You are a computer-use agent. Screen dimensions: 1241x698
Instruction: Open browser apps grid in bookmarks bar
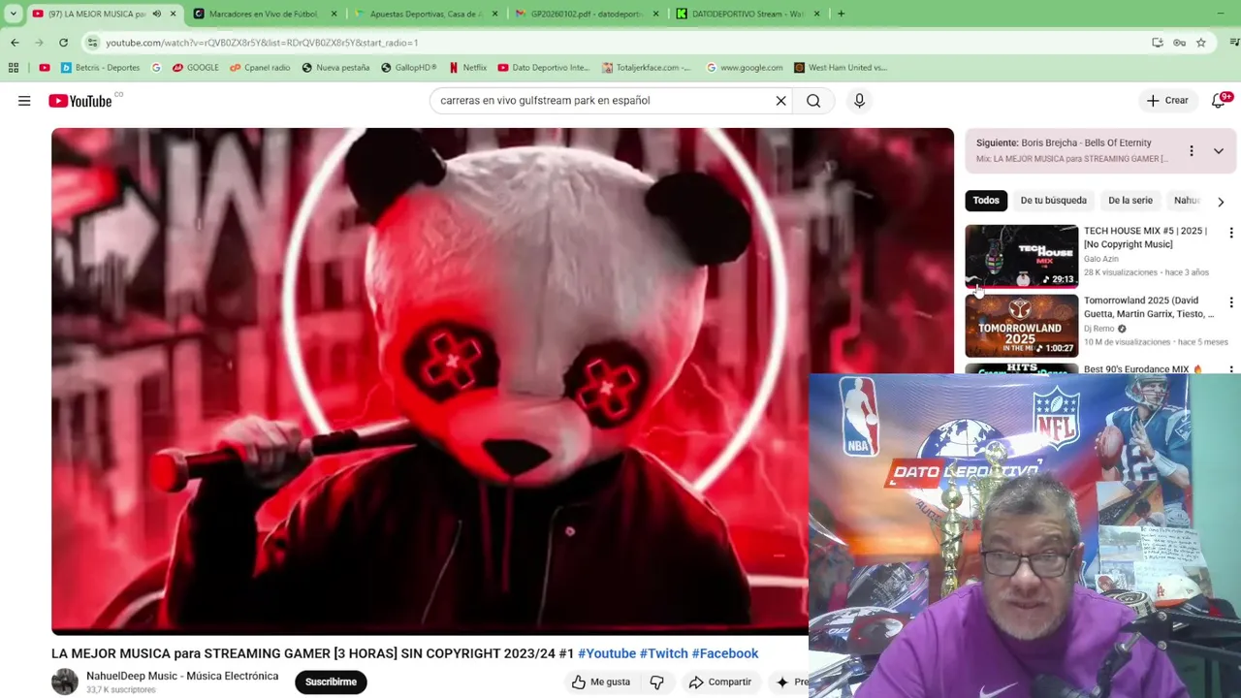(x=14, y=68)
